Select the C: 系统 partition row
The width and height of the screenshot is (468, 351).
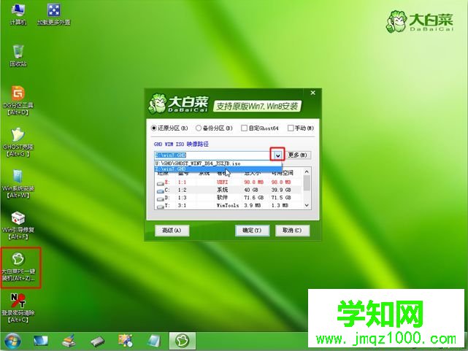click(229, 190)
